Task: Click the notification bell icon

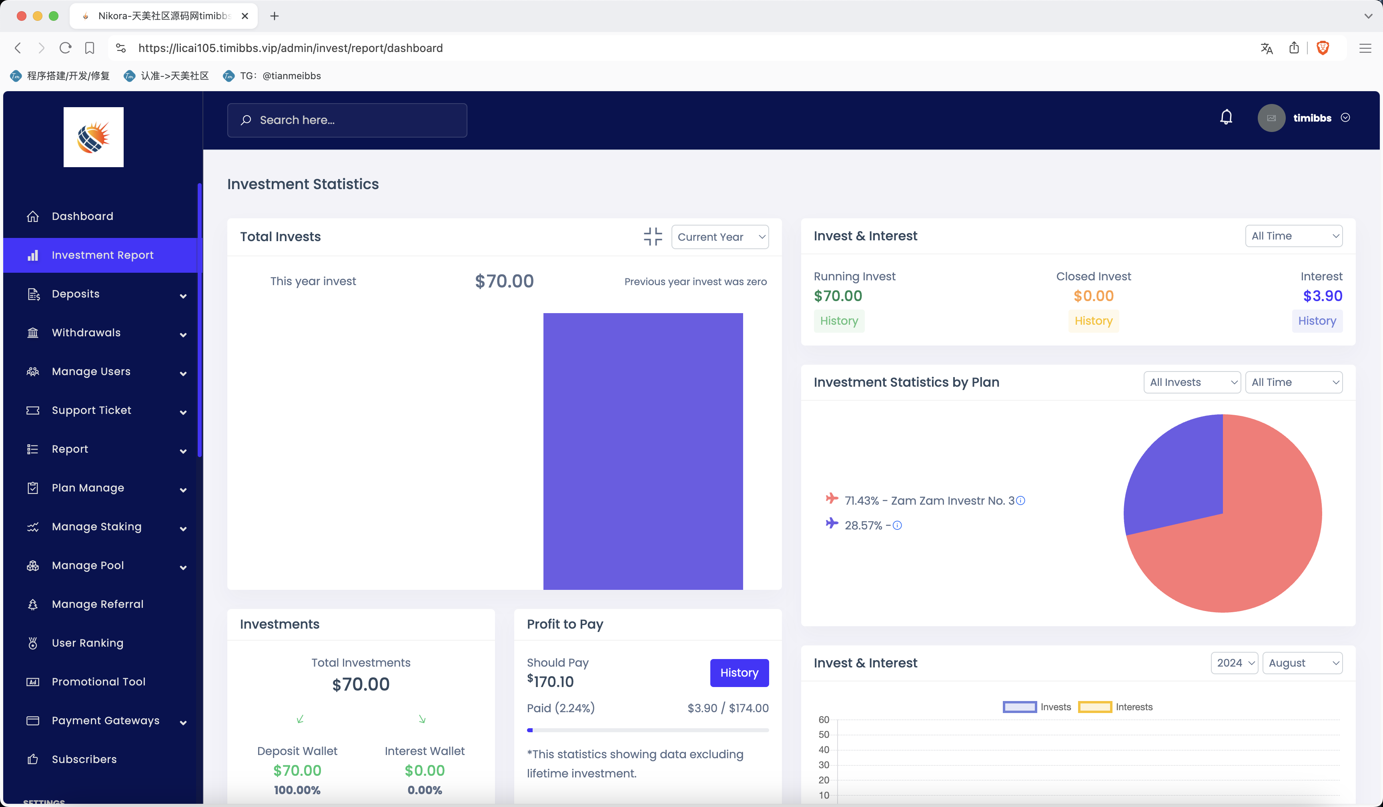Action: [1227, 117]
